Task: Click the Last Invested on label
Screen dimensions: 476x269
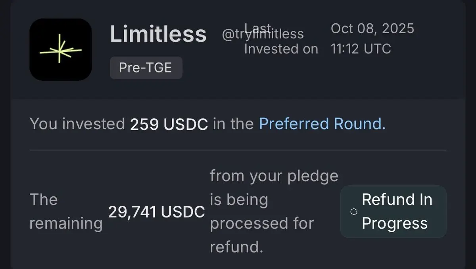Action: click(281, 49)
